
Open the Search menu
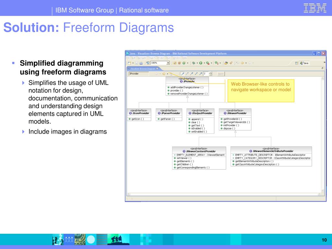152,58
